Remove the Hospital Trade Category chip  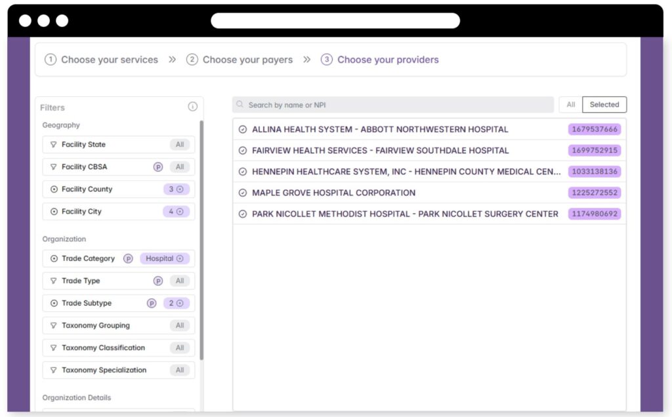(180, 258)
